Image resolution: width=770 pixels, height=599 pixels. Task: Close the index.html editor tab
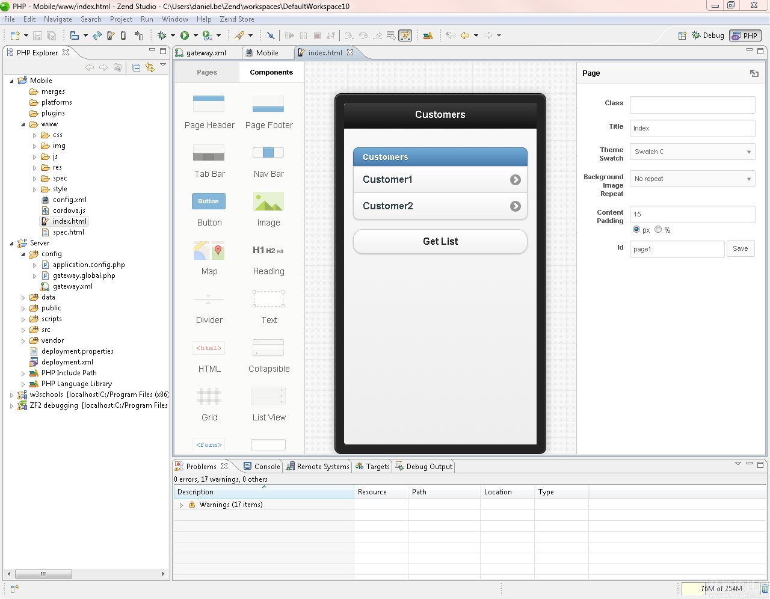tap(350, 52)
